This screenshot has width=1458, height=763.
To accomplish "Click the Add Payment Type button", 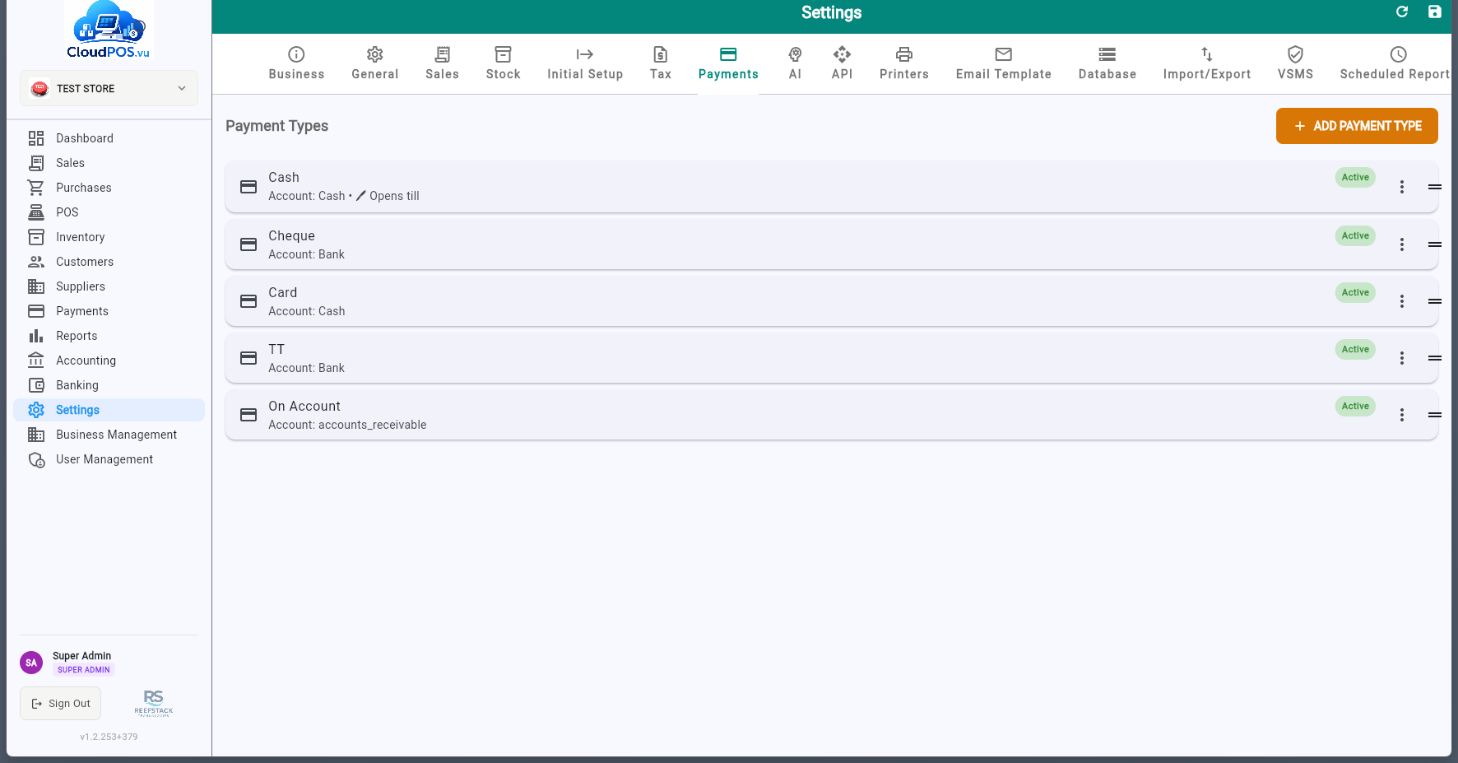I will click(x=1357, y=126).
